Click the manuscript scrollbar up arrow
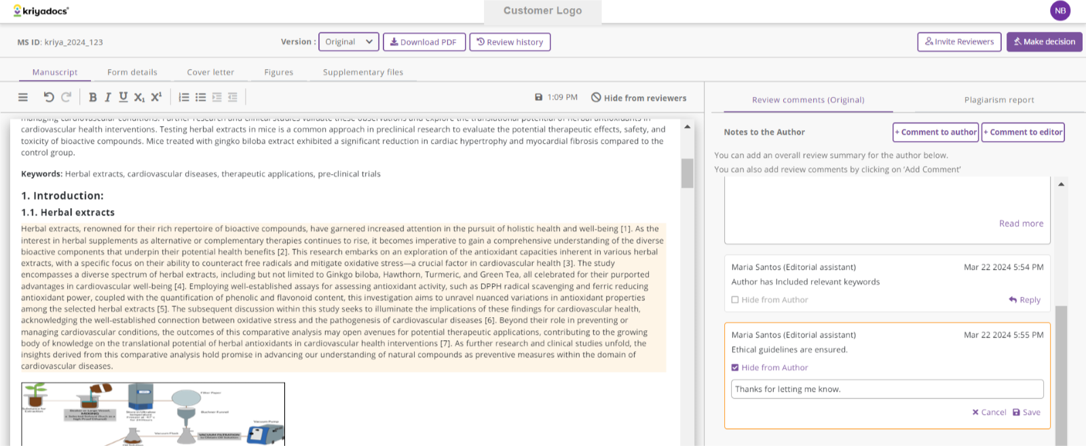This screenshot has width=1086, height=446. (687, 127)
